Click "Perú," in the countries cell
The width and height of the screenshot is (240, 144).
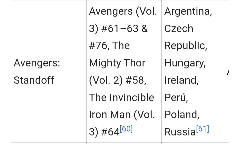(176, 97)
